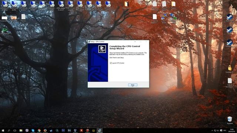Select the active Setup installer taskbar button
Viewport: 237px width, 133px height.
tap(100, 130)
